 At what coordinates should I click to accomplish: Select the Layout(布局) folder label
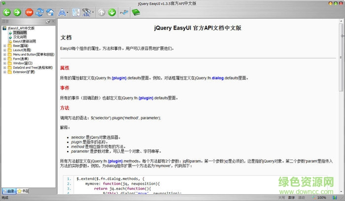click(x=22, y=50)
